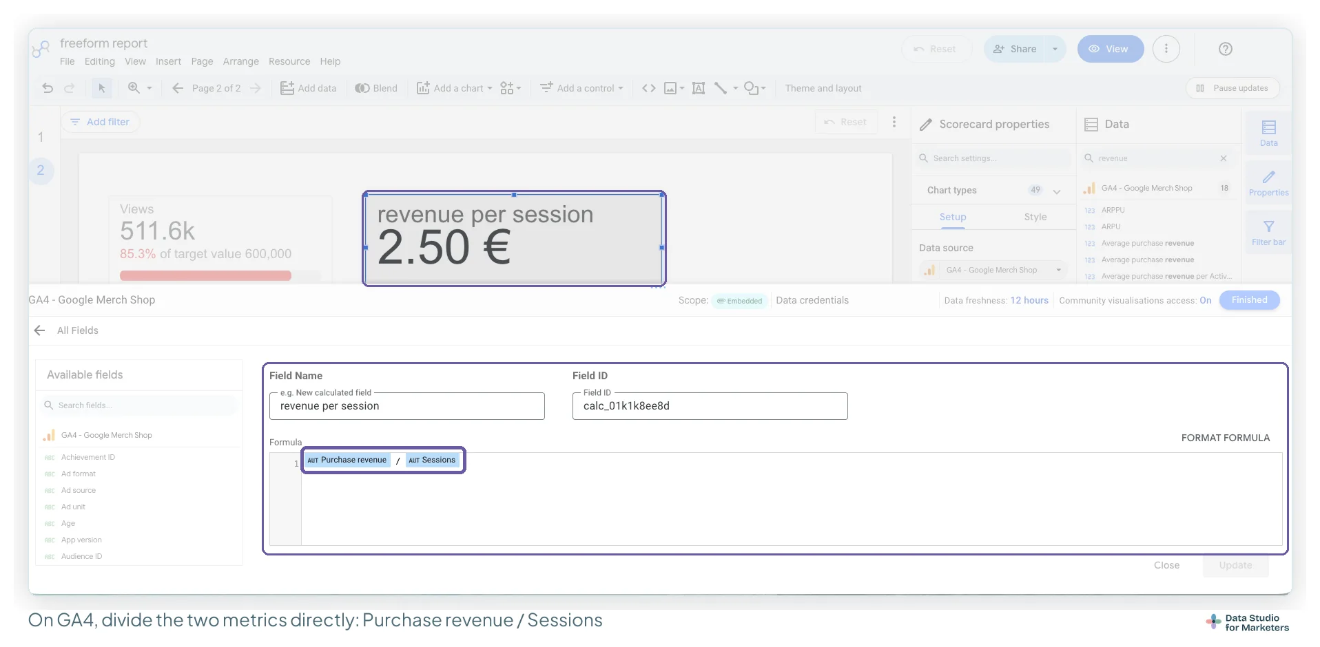1320x647 pixels.
Task: Expand the Chart types chevron
Action: point(1057,191)
